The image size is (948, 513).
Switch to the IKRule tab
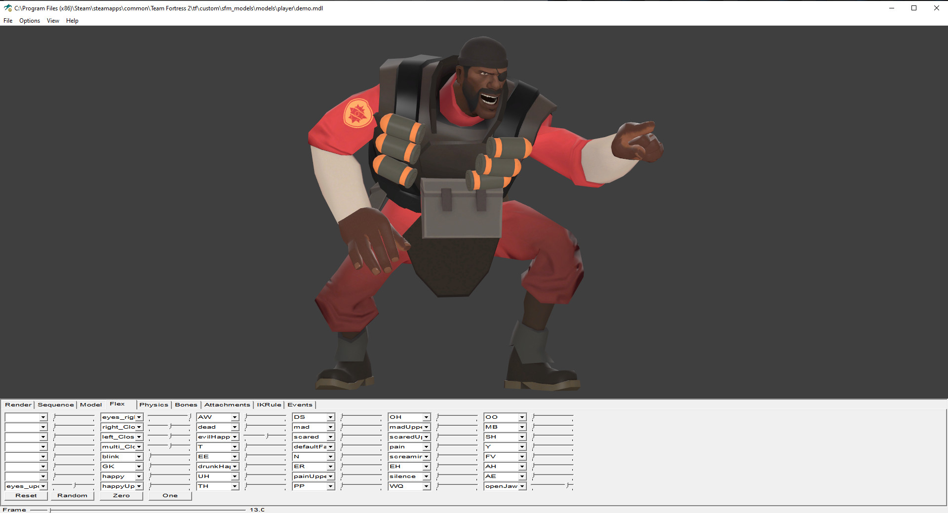(269, 405)
